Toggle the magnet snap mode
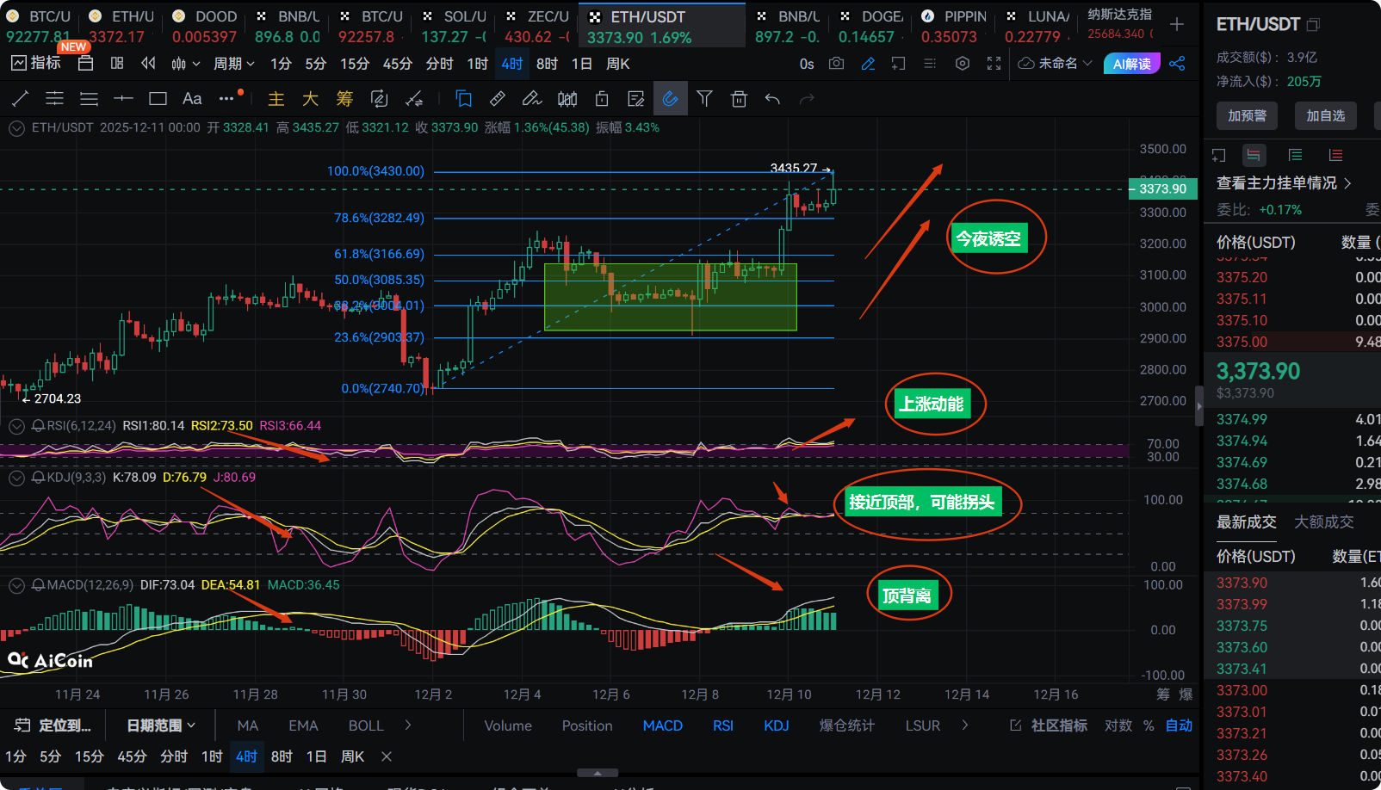Viewport: 1381px width, 790px height. (x=670, y=99)
